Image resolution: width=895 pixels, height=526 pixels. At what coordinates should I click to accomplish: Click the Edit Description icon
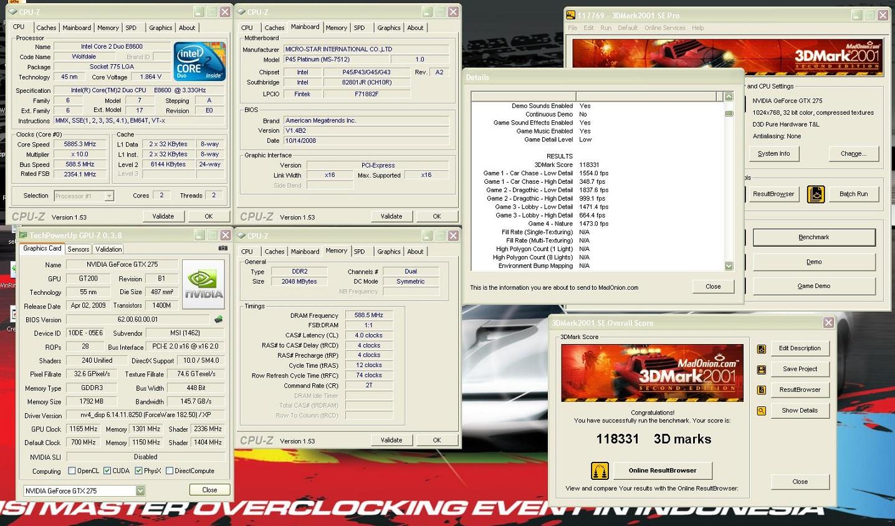pos(761,348)
